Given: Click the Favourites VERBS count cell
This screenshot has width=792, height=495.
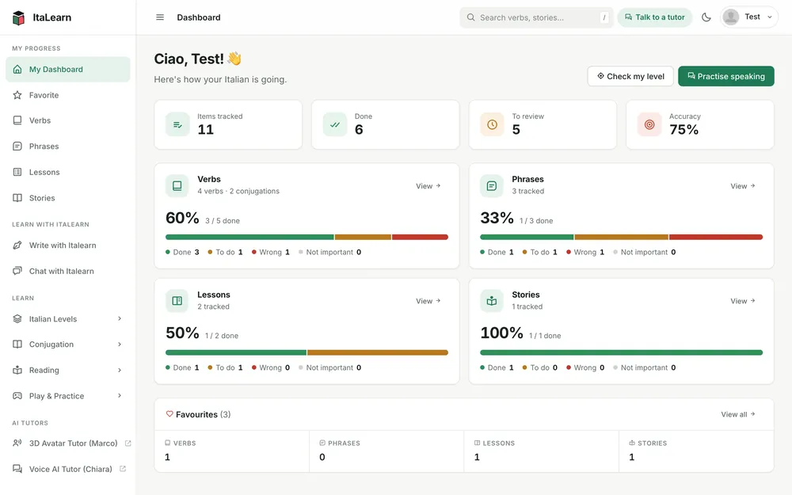Looking at the screenshot, I should tap(232, 451).
